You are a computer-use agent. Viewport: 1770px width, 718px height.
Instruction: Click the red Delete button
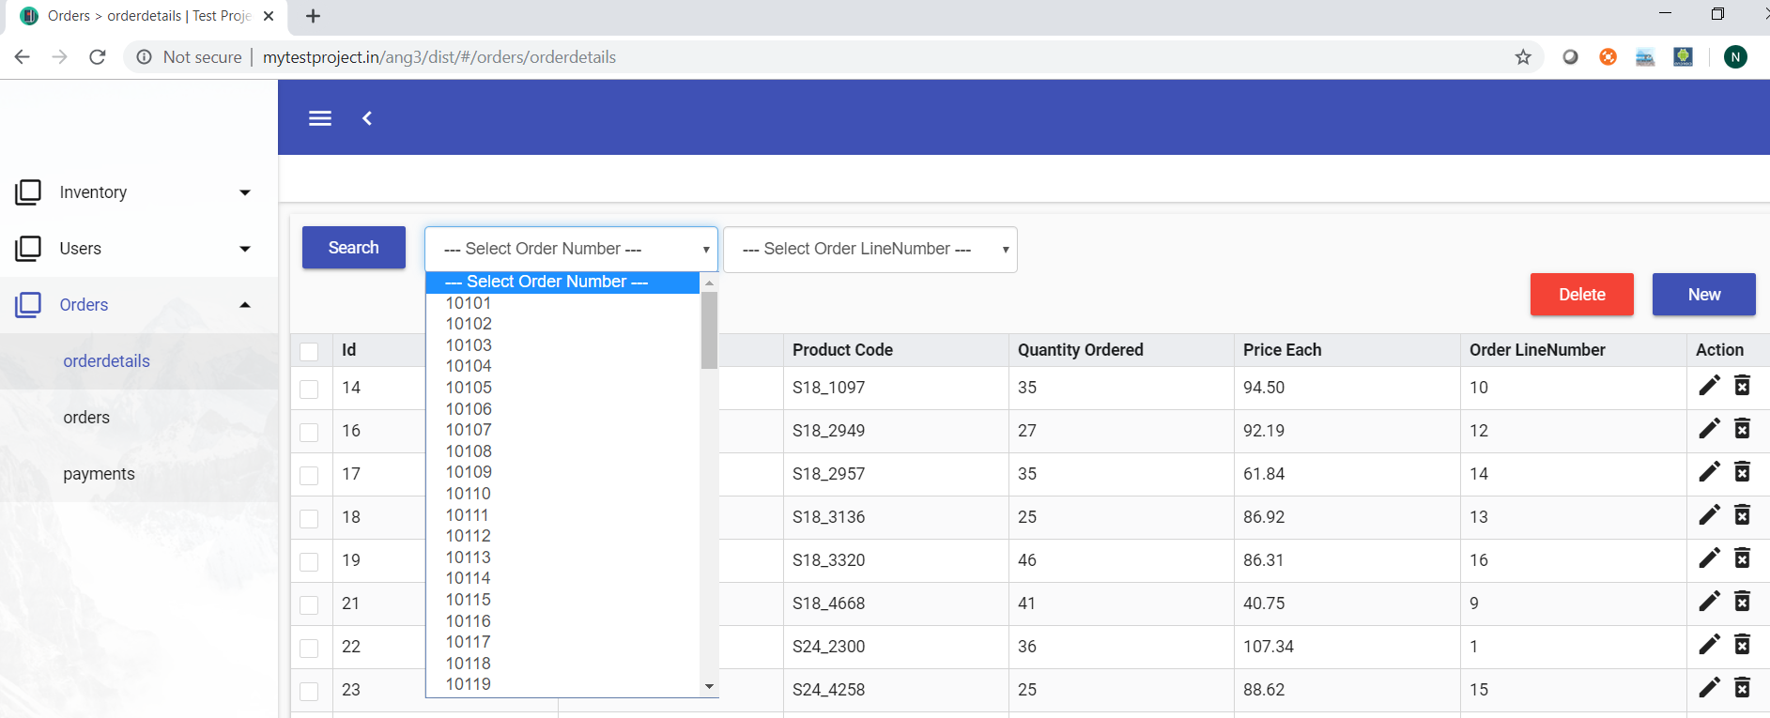pyautogui.click(x=1581, y=295)
